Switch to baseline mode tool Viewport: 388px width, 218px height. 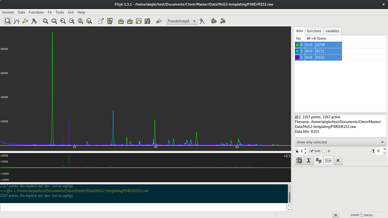pos(25,21)
